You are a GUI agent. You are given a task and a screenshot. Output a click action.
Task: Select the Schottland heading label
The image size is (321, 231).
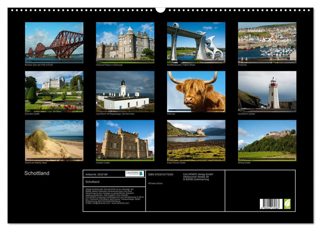coord(36,173)
